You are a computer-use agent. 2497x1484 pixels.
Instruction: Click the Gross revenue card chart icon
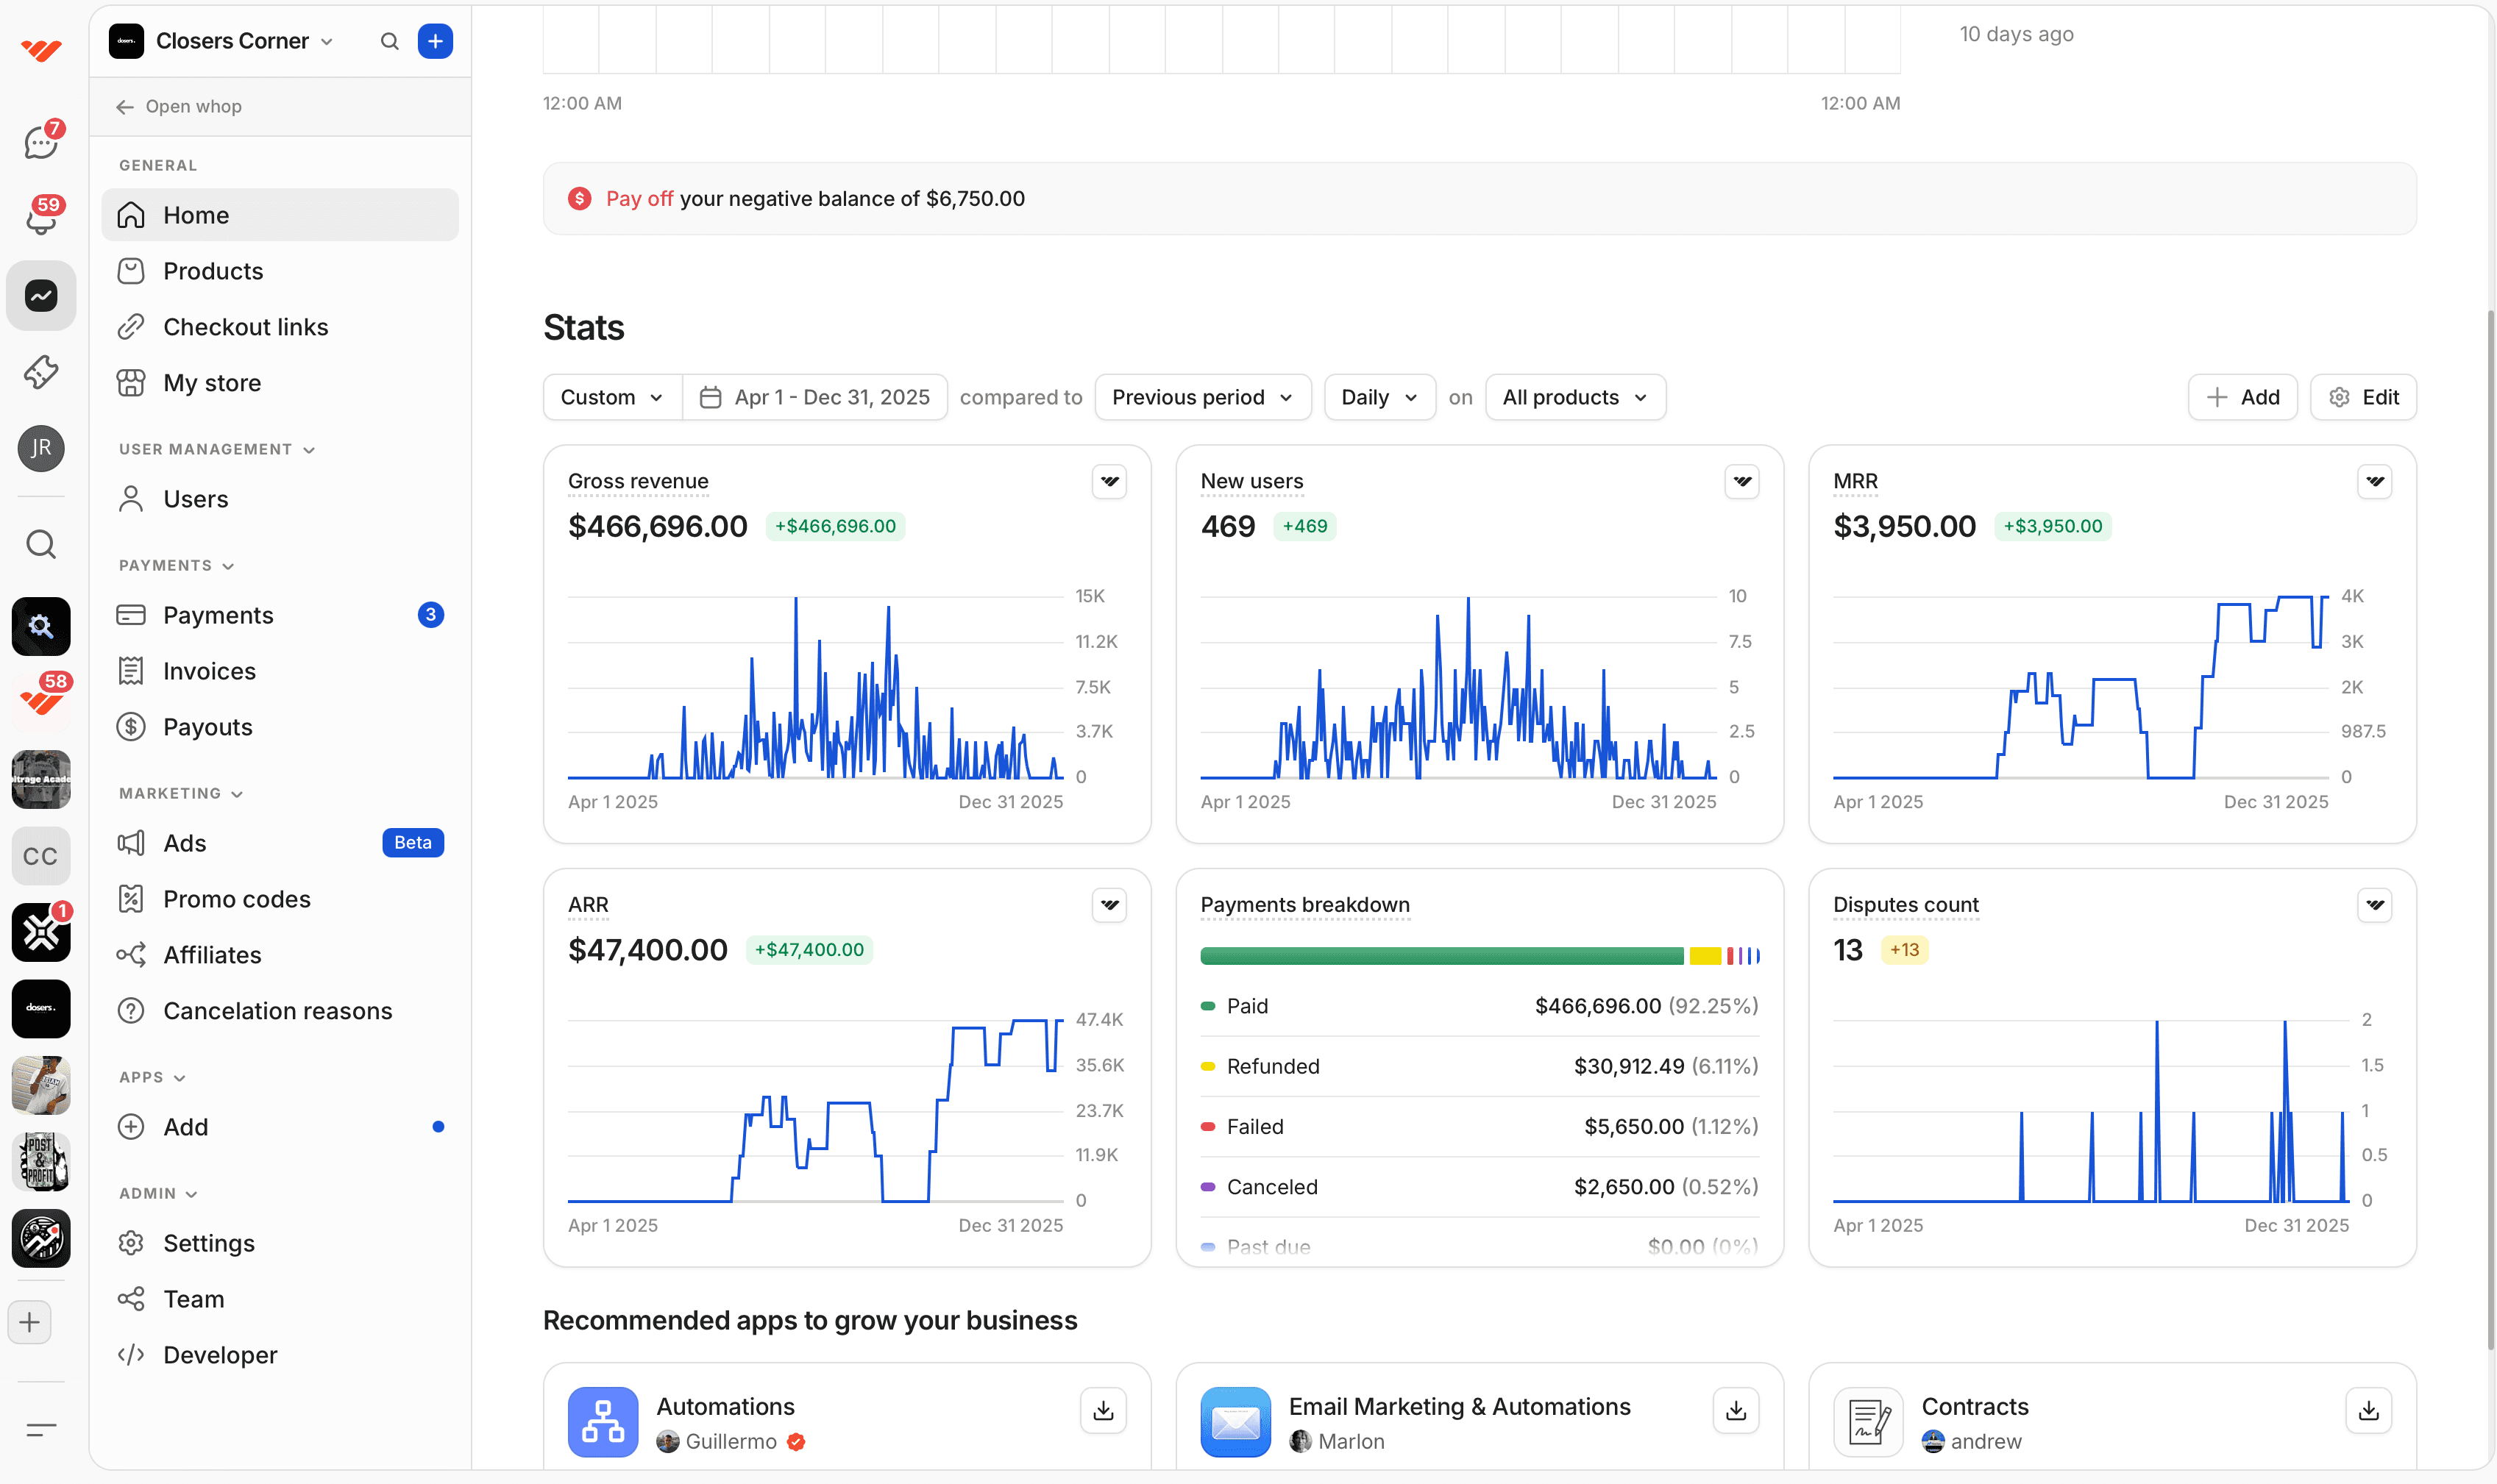click(x=1109, y=482)
